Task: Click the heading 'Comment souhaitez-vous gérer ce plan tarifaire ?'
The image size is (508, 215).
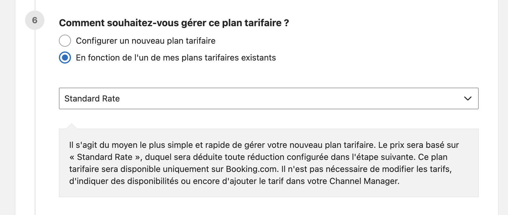Action: [x=174, y=23]
